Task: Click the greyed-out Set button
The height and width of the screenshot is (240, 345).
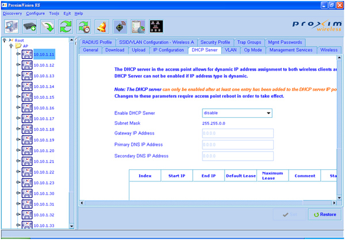Action: (x=290, y=215)
